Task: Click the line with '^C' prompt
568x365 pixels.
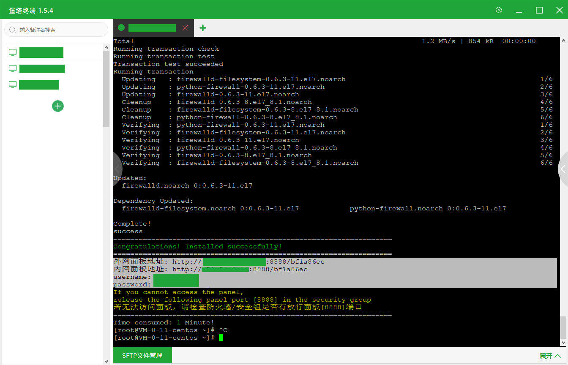Action: pyautogui.click(x=171, y=330)
